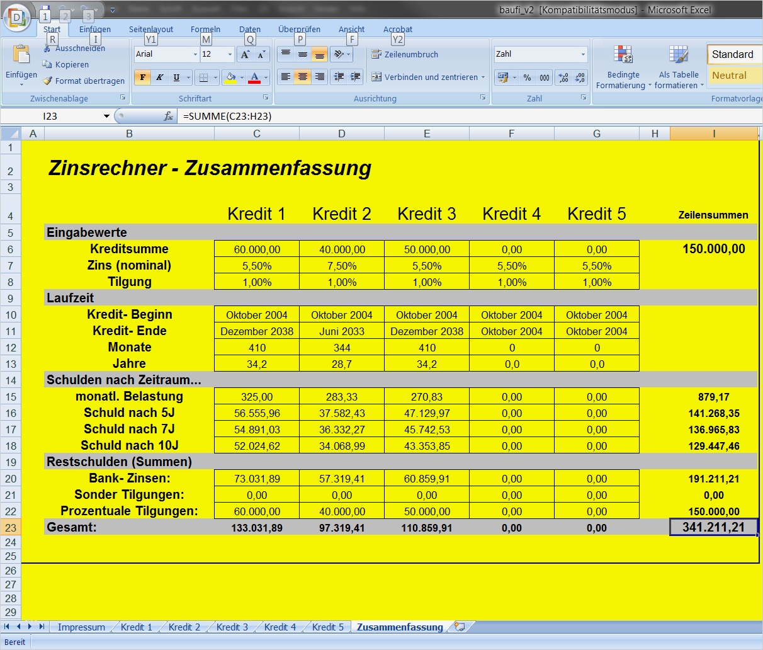Toggle Zeilenumbruch wrap text
This screenshot has width=763, height=650.
coord(405,55)
